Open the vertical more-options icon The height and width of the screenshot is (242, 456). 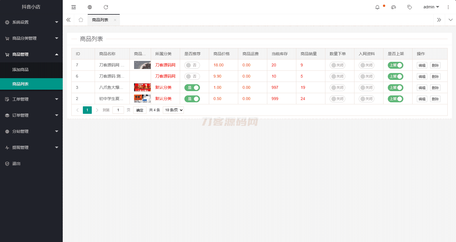pyautogui.click(x=448, y=7)
